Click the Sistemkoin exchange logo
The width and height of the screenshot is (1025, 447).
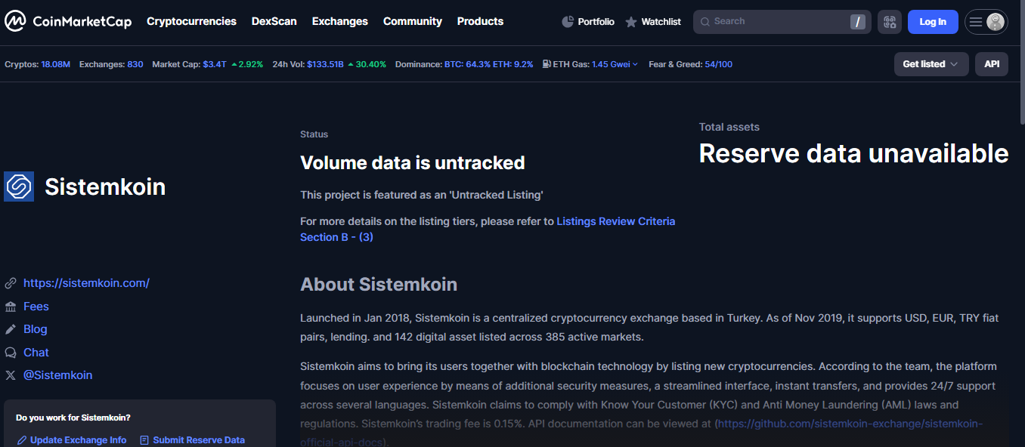(x=19, y=187)
